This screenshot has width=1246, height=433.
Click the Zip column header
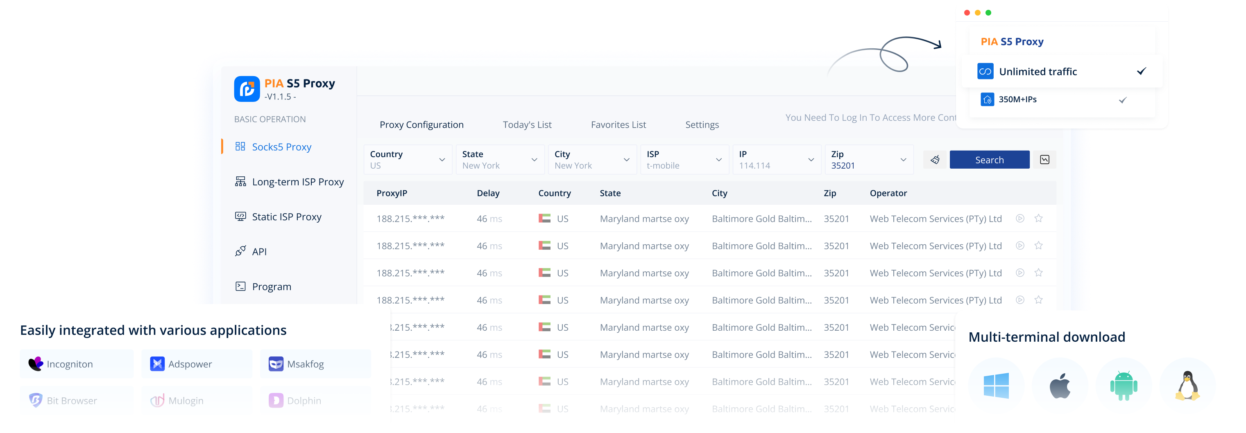[829, 193]
